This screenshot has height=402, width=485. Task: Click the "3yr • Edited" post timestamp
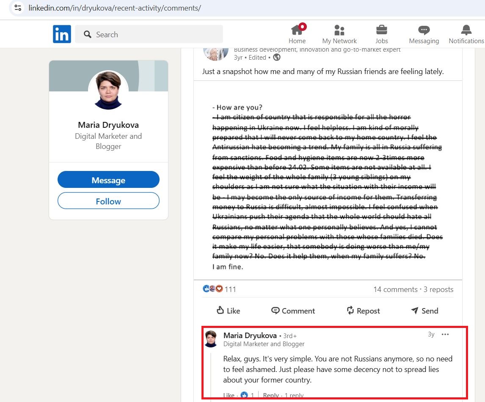click(250, 58)
